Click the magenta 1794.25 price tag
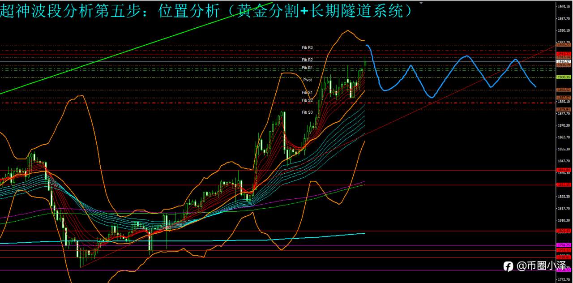 tap(564, 245)
